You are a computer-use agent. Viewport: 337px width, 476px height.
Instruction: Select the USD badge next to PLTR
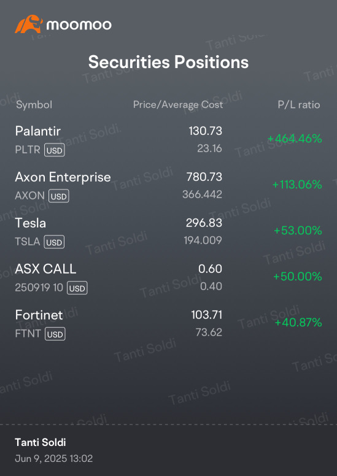55,150
